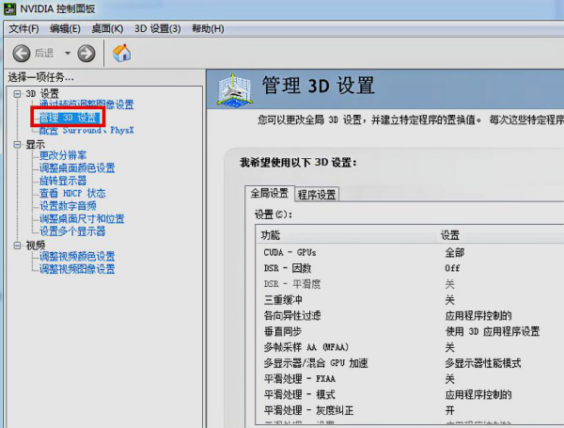
Task: Open 查看 HDCP 状态 link
Action: (72, 193)
